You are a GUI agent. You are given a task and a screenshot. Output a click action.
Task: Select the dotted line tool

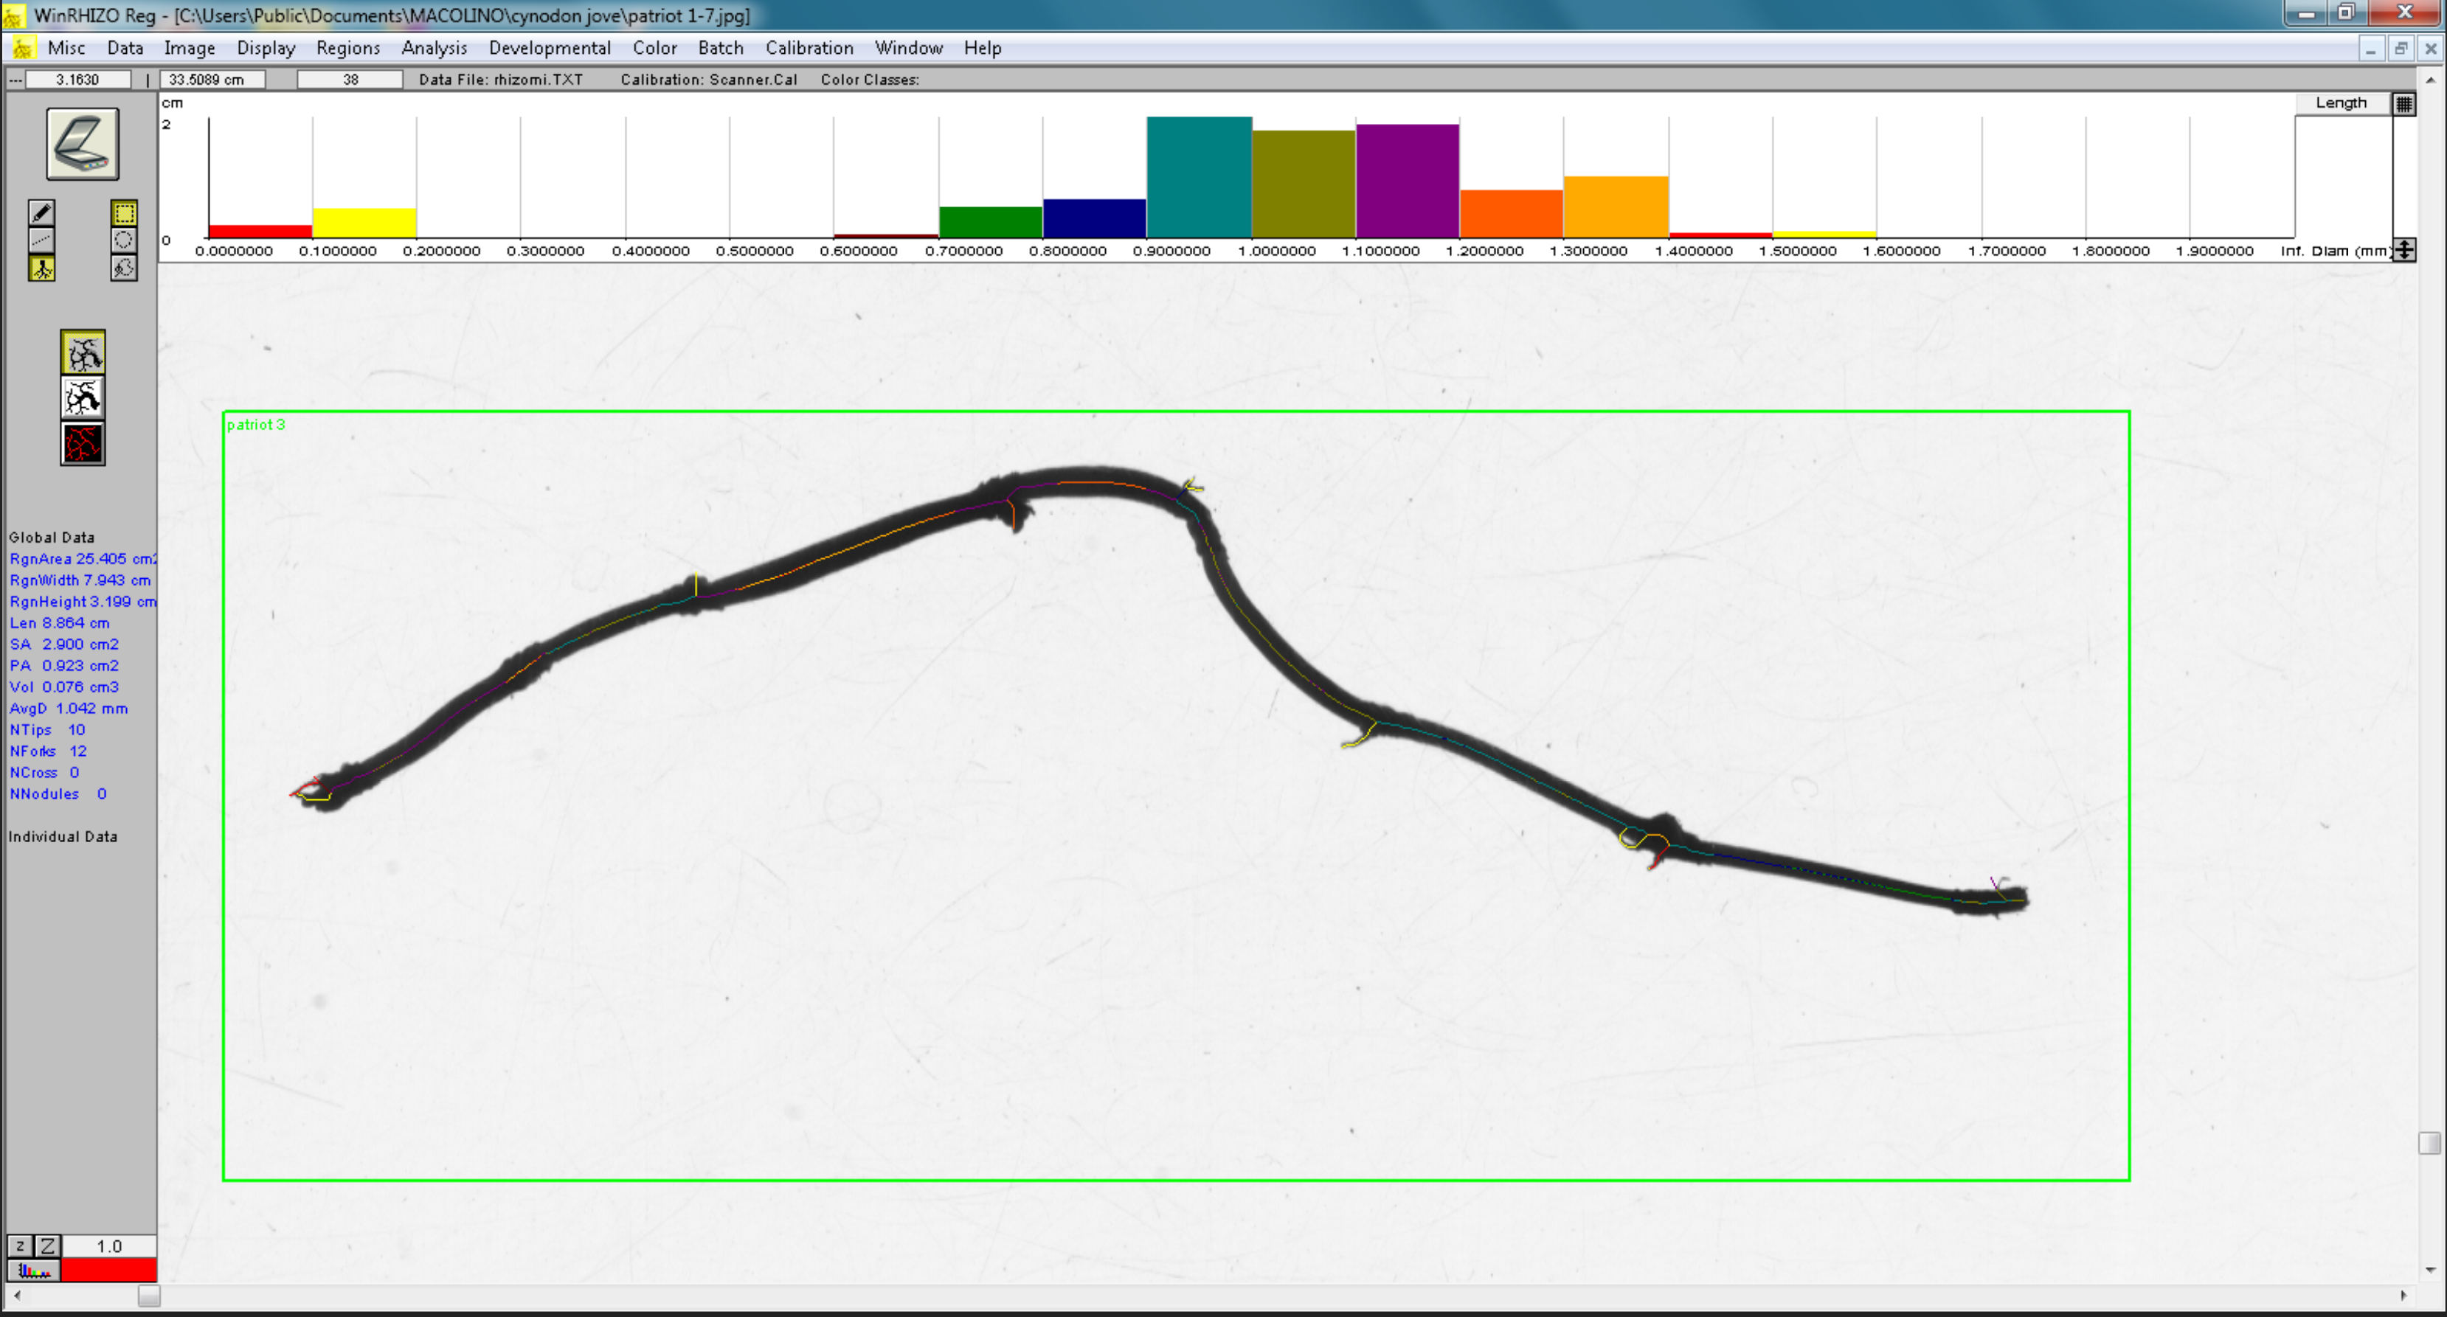coord(42,240)
